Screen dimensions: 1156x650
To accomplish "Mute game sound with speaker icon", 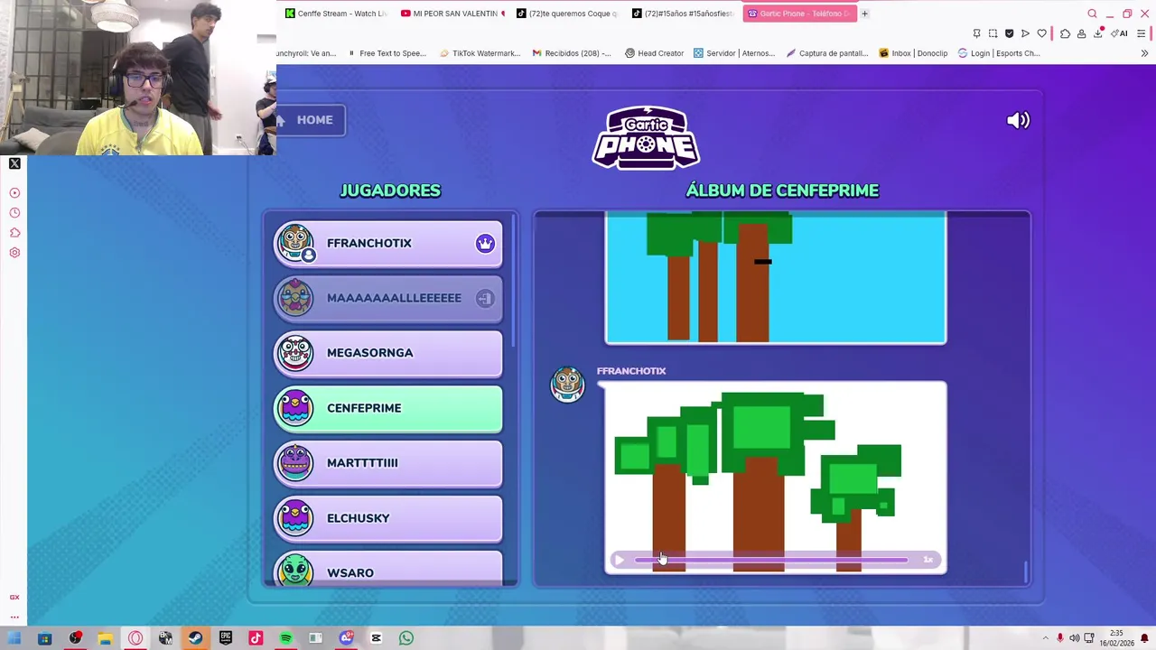I will pos(1018,120).
